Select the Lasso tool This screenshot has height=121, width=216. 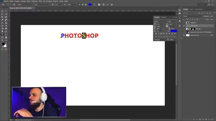[2, 14]
